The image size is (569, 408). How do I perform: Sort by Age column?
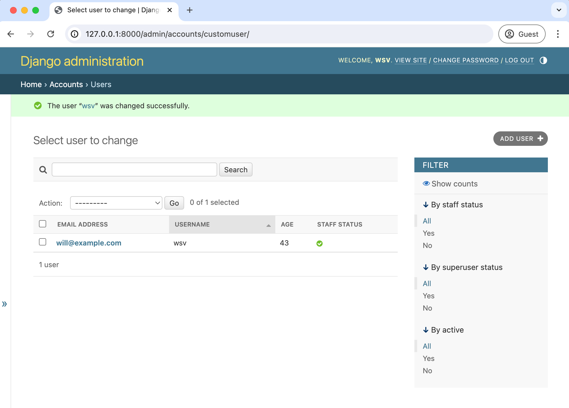pyautogui.click(x=287, y=224)
